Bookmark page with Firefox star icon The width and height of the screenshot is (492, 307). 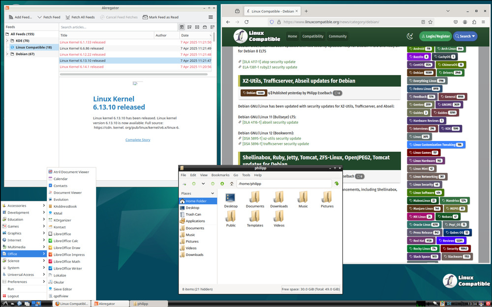point(430,22)
